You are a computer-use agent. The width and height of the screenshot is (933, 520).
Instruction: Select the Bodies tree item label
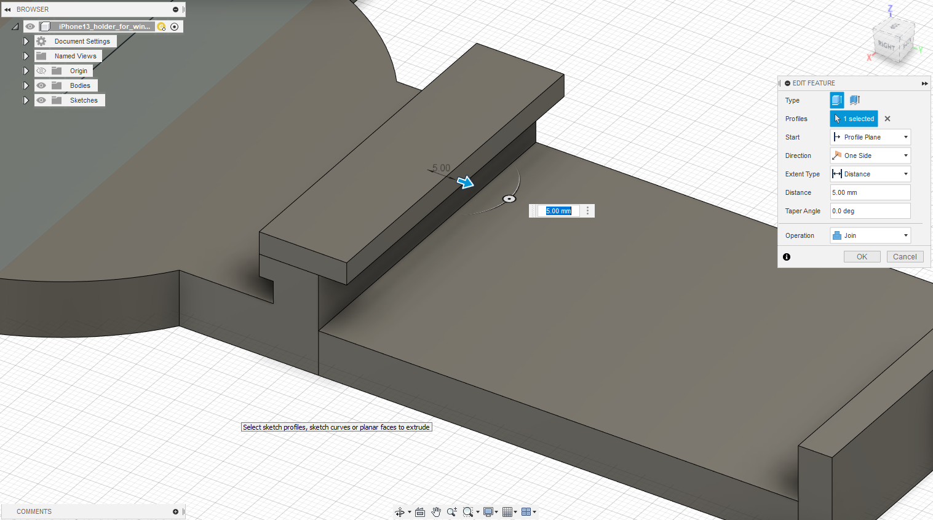point(80,85)
